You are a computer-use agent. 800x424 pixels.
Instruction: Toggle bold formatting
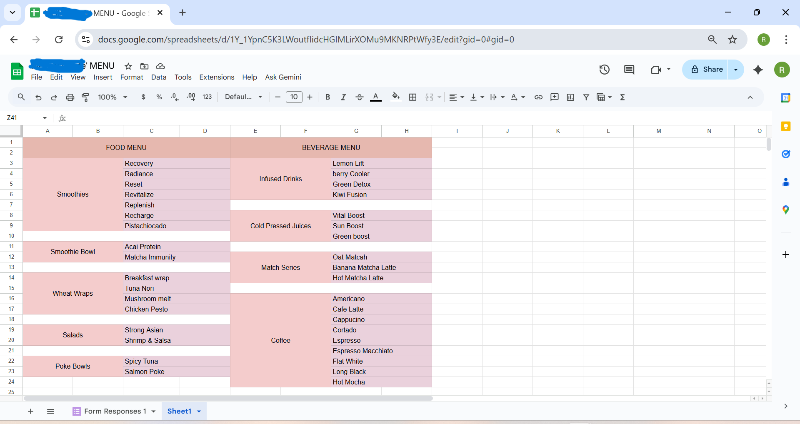coord(327,97)
